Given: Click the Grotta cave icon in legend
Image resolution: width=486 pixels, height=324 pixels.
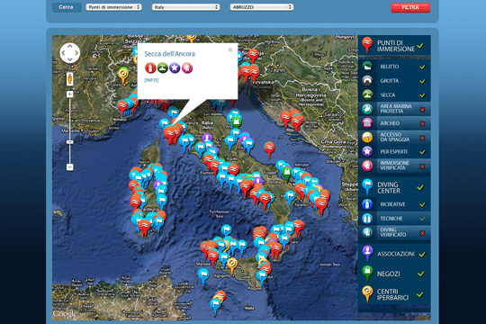Looking at the screenshot, I should coord(367,81).
